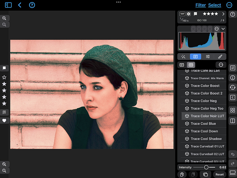This screenshot has width=237, height=178.
Task: Open the top-right more options menu
Action: [229, 5]
